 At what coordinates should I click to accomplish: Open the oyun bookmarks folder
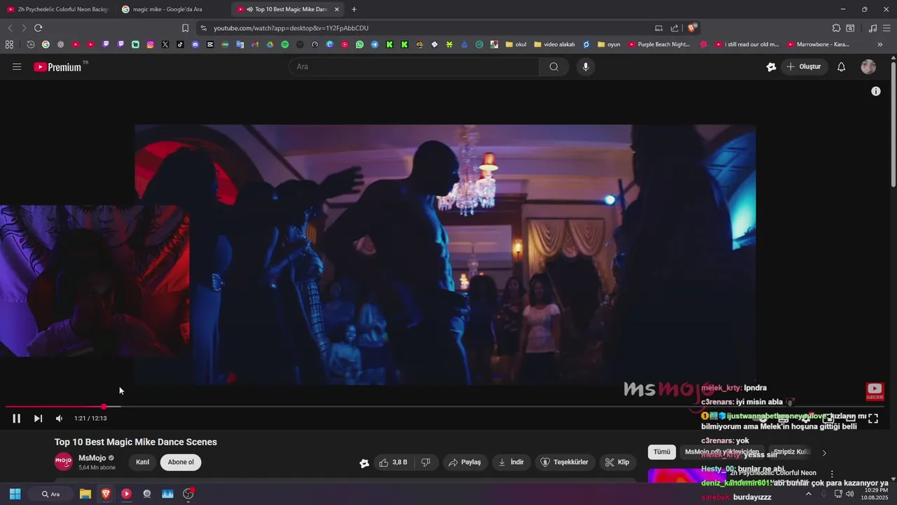pyautogui.click(x=609, y=44)
